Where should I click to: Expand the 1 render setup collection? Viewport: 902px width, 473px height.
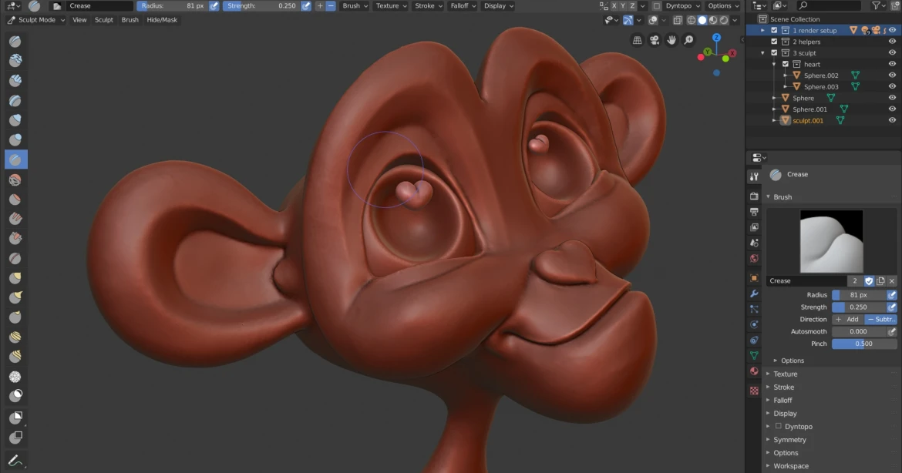pos(762,31)
